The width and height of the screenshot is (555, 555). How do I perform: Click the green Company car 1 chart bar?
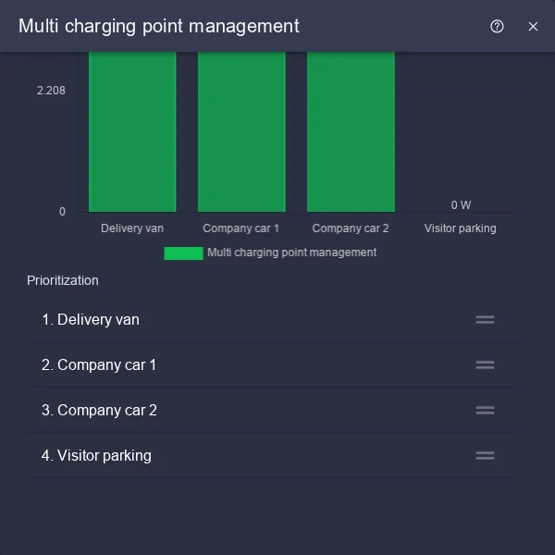(241, 131)
